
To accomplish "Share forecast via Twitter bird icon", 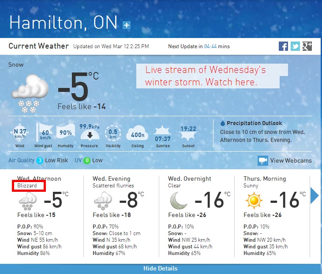I will [295, 46].
